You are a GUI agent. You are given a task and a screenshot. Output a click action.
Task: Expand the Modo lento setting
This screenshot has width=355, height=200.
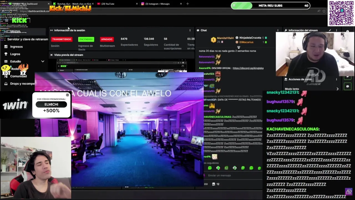click(x=338, y=89)
